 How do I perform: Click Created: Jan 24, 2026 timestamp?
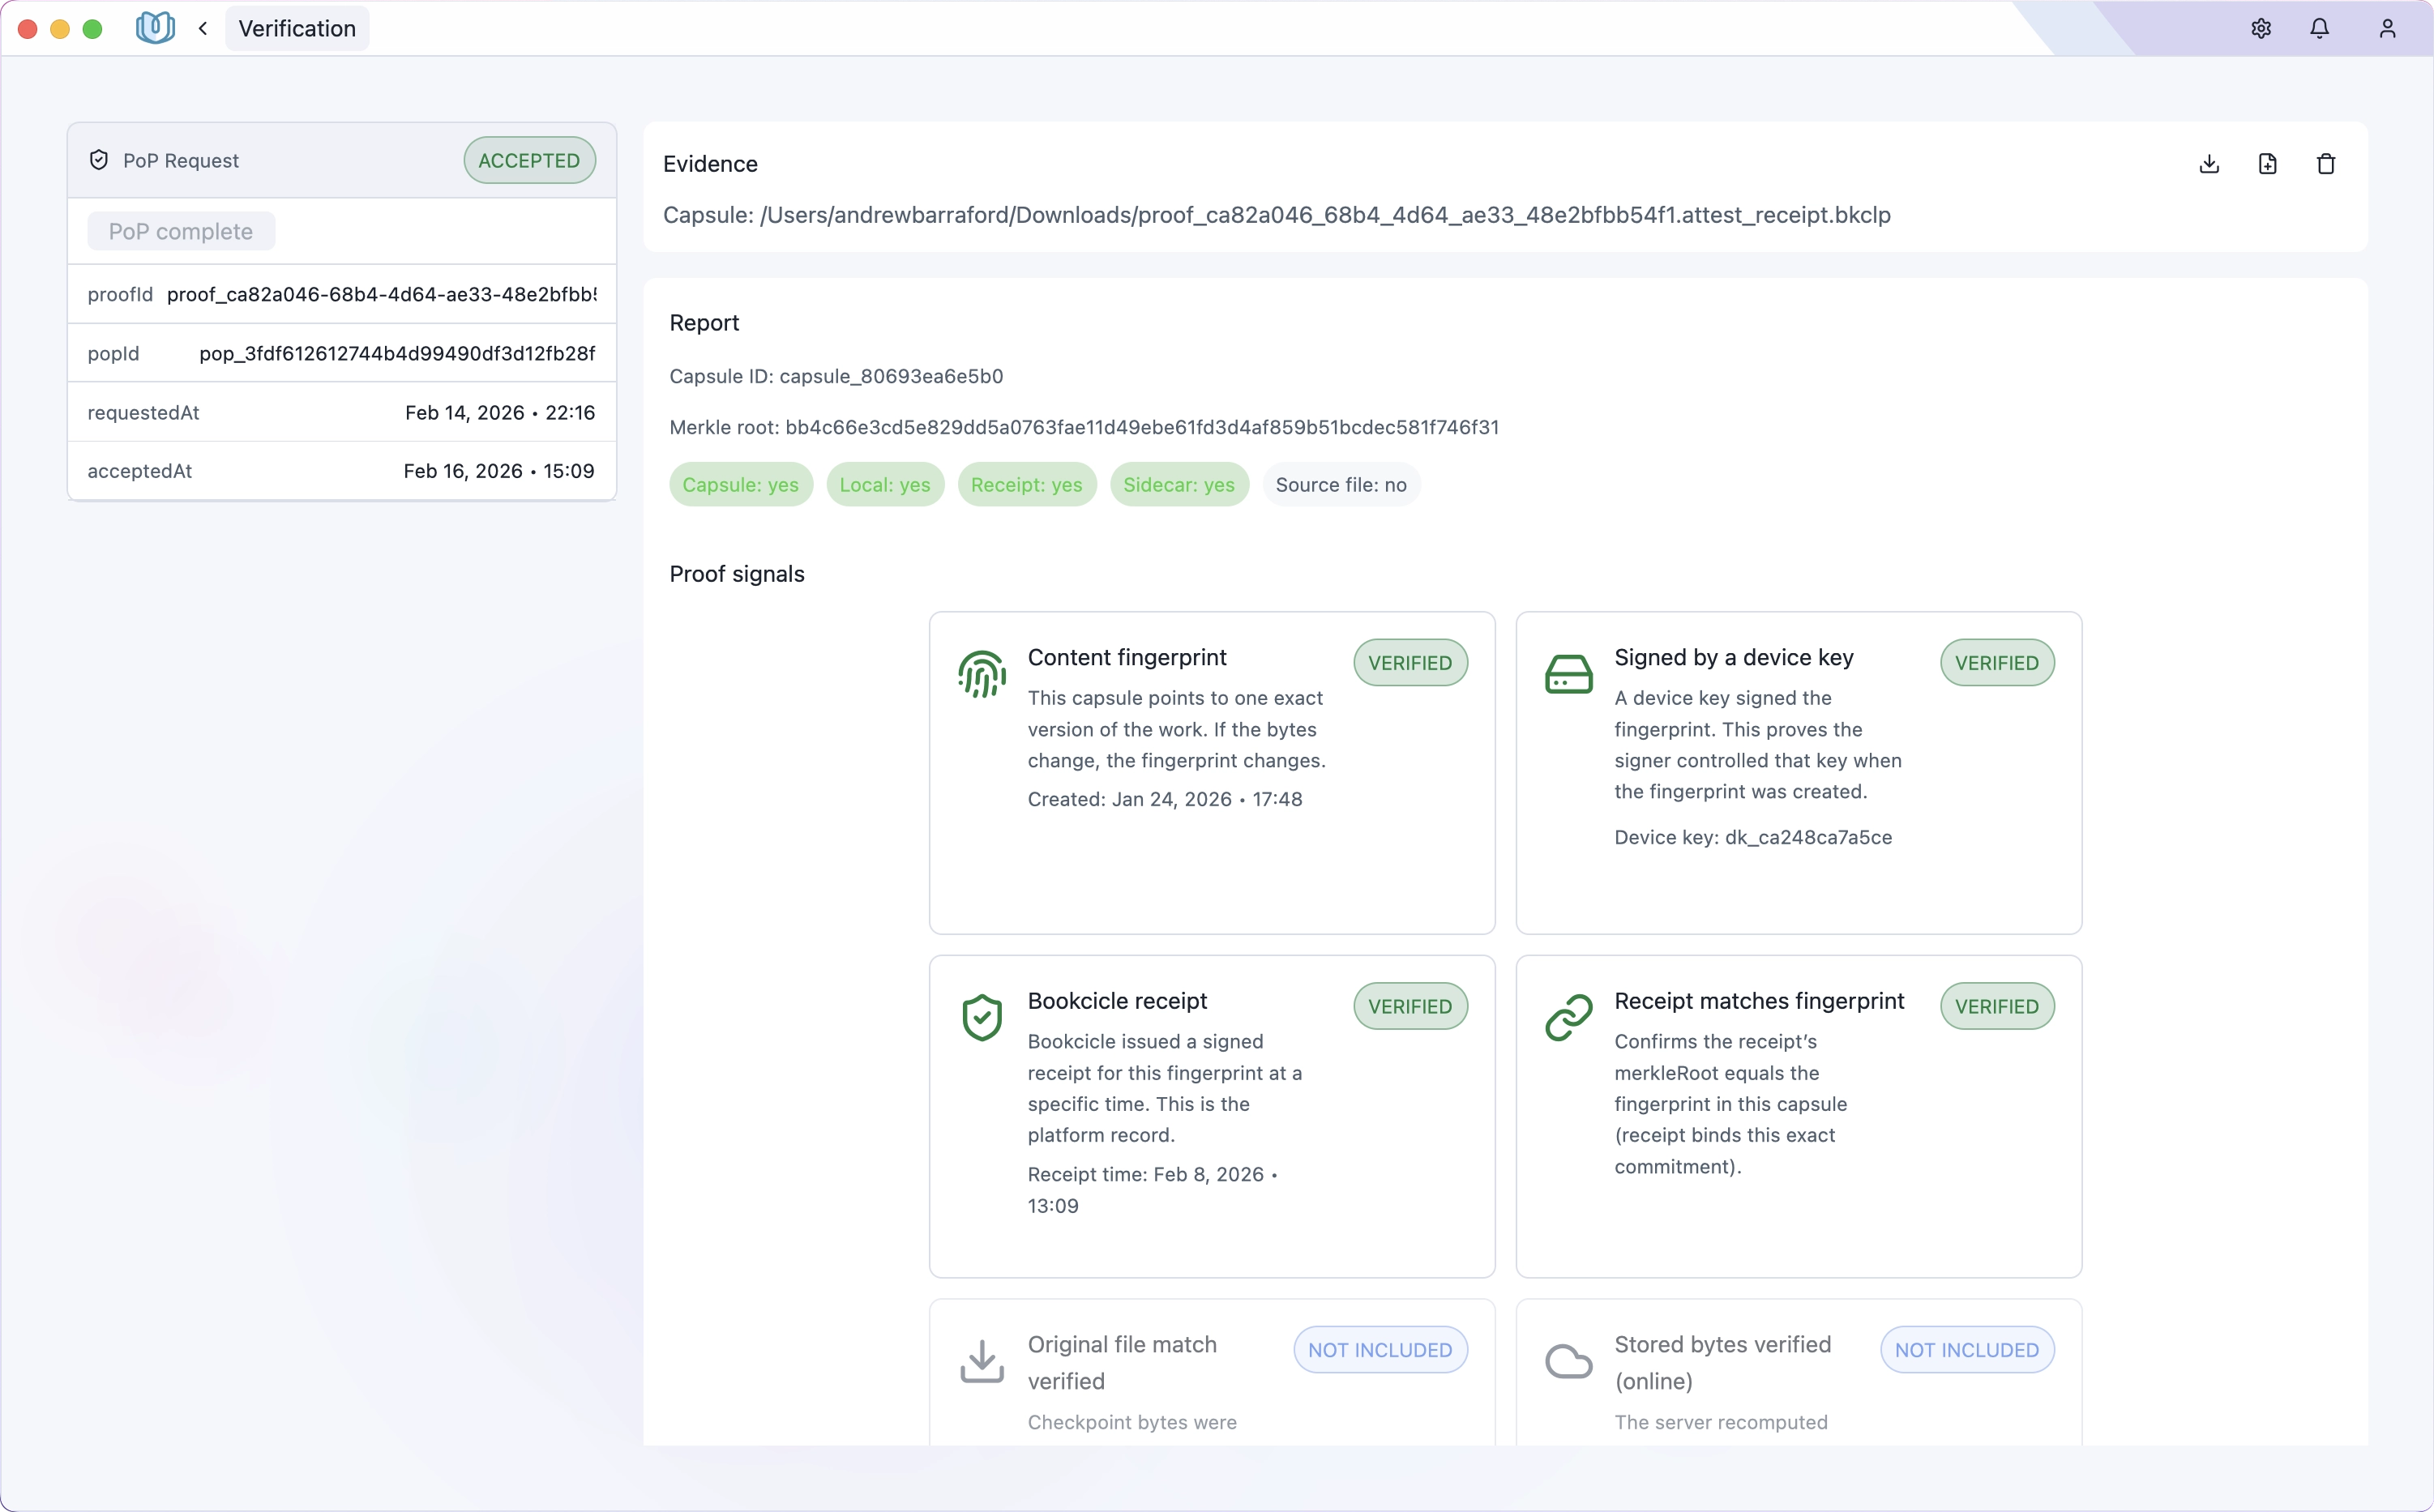click(x=1165, y=800)
